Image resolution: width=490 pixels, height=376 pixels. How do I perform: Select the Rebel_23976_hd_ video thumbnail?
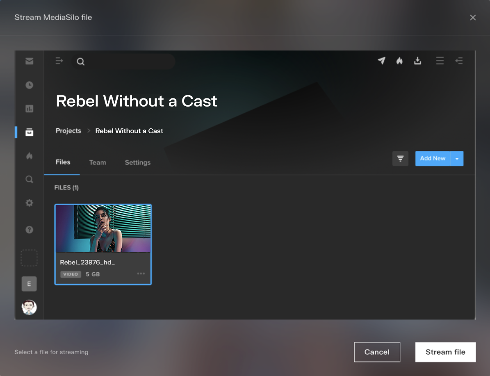coord(103,228)
